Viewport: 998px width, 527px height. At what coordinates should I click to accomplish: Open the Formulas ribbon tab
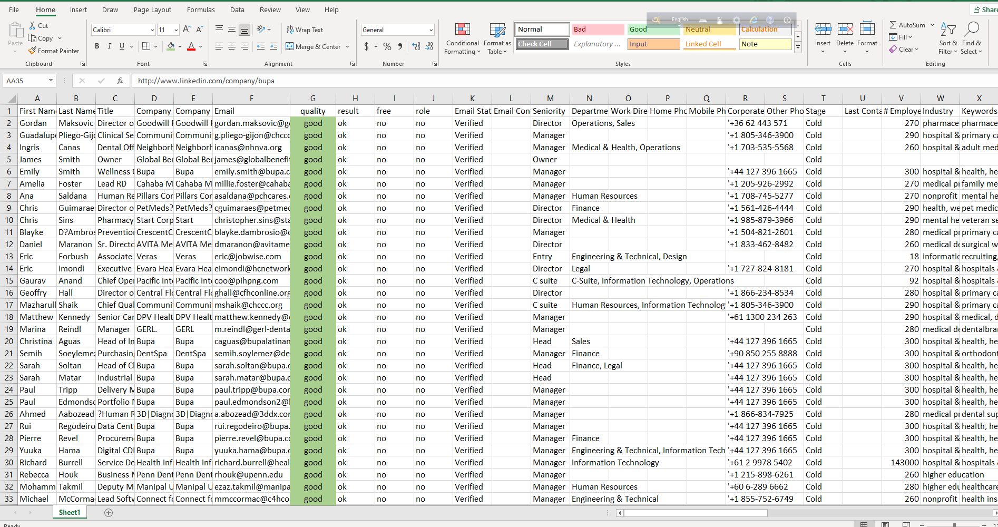[x=201, y=9]
